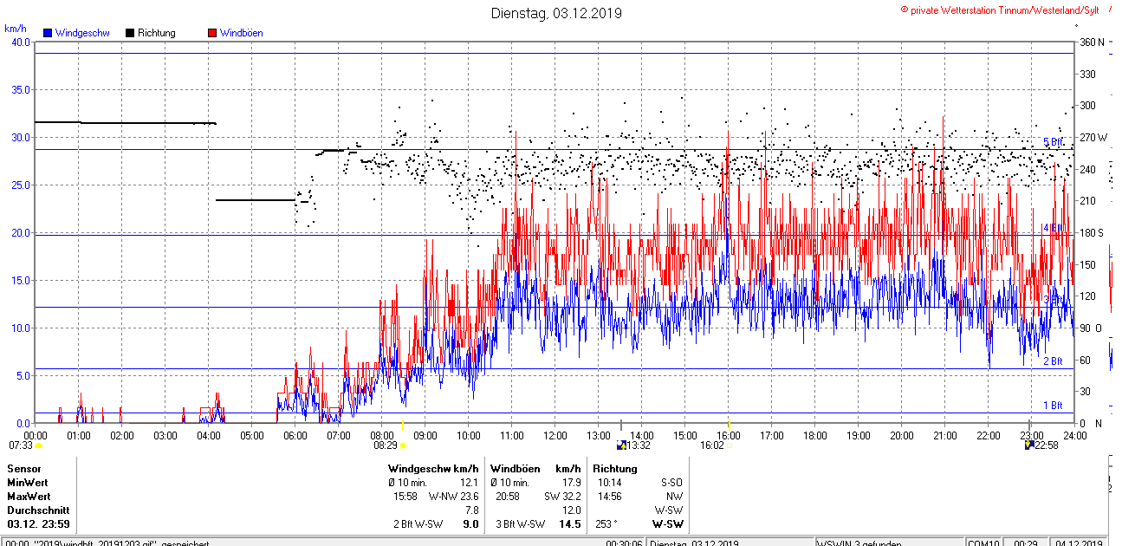Click the black Richtung legend swatch
This screenshot has width=1135, height=546.
click(130, 33)
